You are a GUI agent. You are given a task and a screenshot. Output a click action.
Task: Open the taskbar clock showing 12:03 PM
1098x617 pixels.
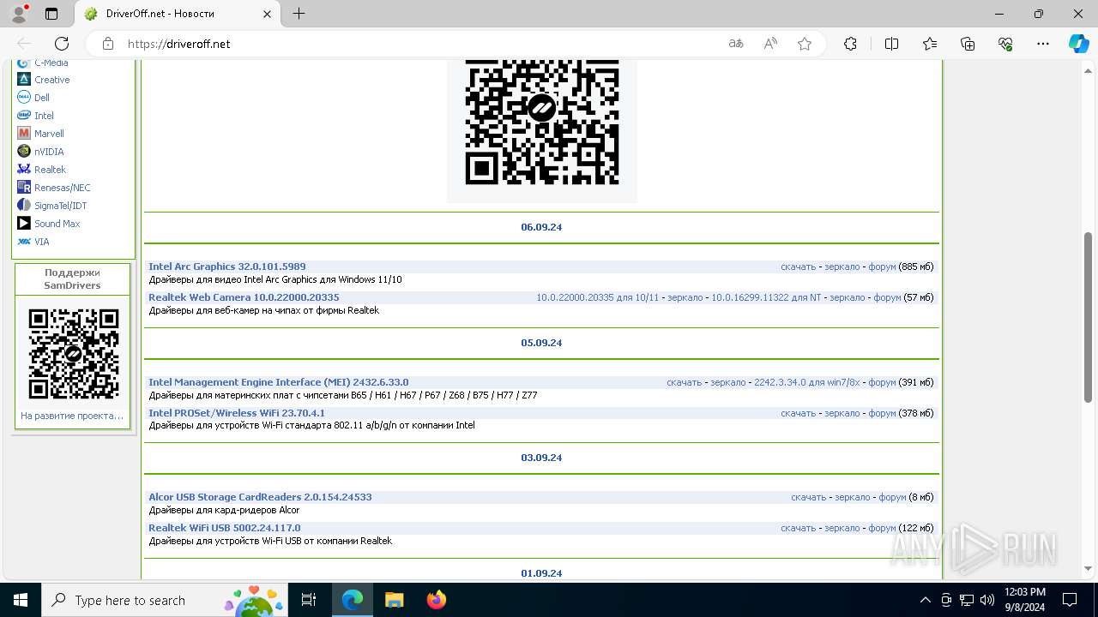pos(1024,600)
